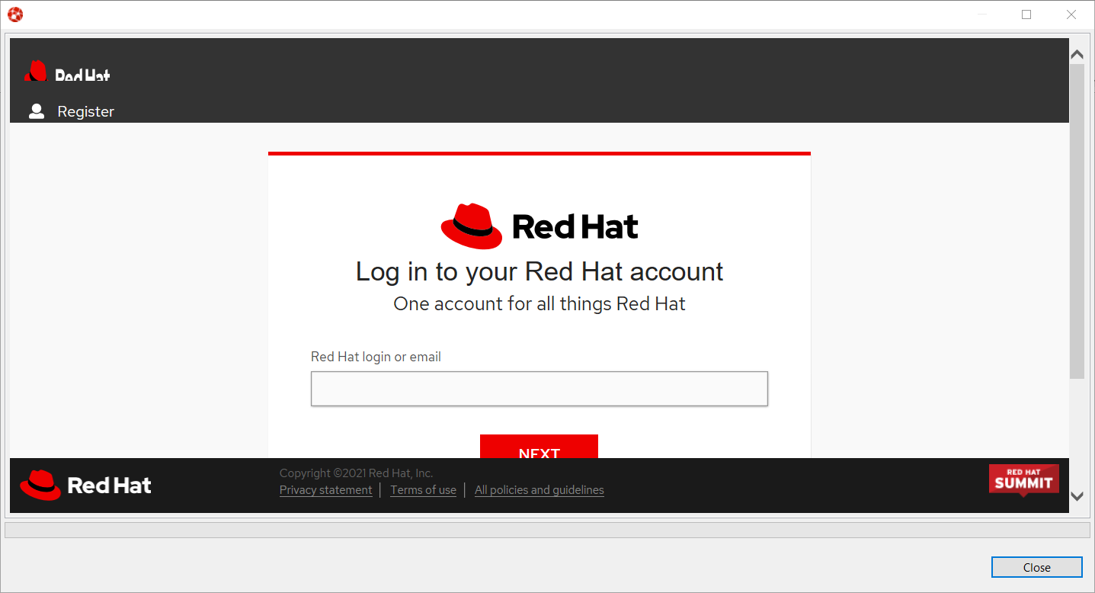Click the Close button in the dialog
Viewport: 1095px width, 593px height.
pyautogui.click(x=1037, y=567)
